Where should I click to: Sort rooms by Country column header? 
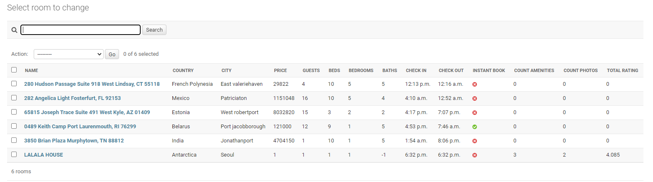183,70
